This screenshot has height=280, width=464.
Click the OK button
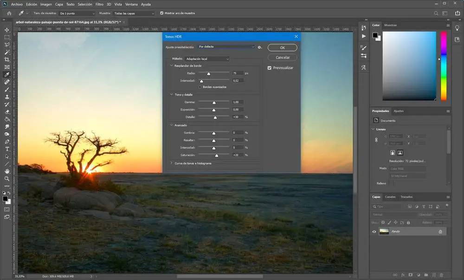283,48
